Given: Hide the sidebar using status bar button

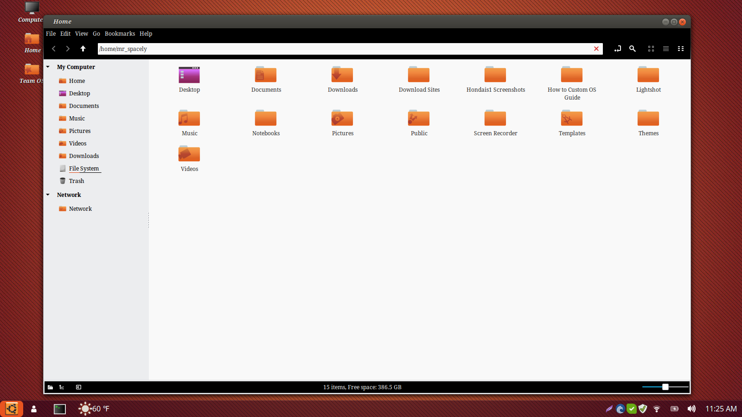Looking at the screenshot, I should click(x=78, y=387).
